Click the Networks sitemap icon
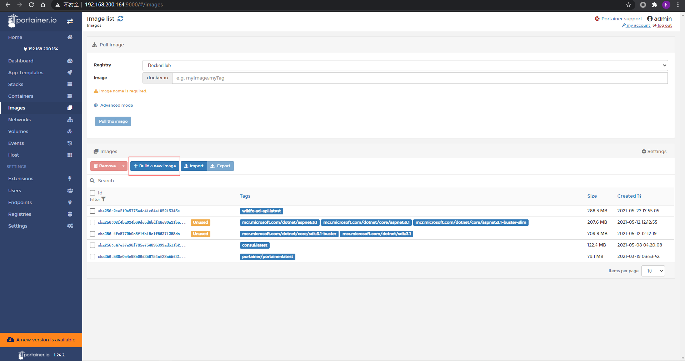685x361 pixels. [70, 120]
